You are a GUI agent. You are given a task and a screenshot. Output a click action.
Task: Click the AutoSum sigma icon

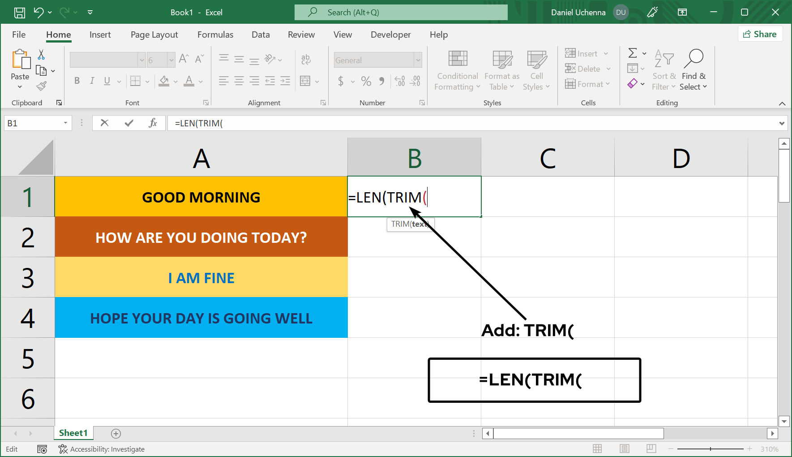(633, 53)
